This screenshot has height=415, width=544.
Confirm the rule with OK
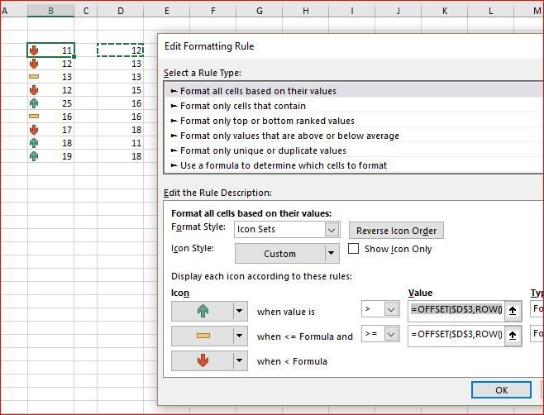tap(501, 390)
